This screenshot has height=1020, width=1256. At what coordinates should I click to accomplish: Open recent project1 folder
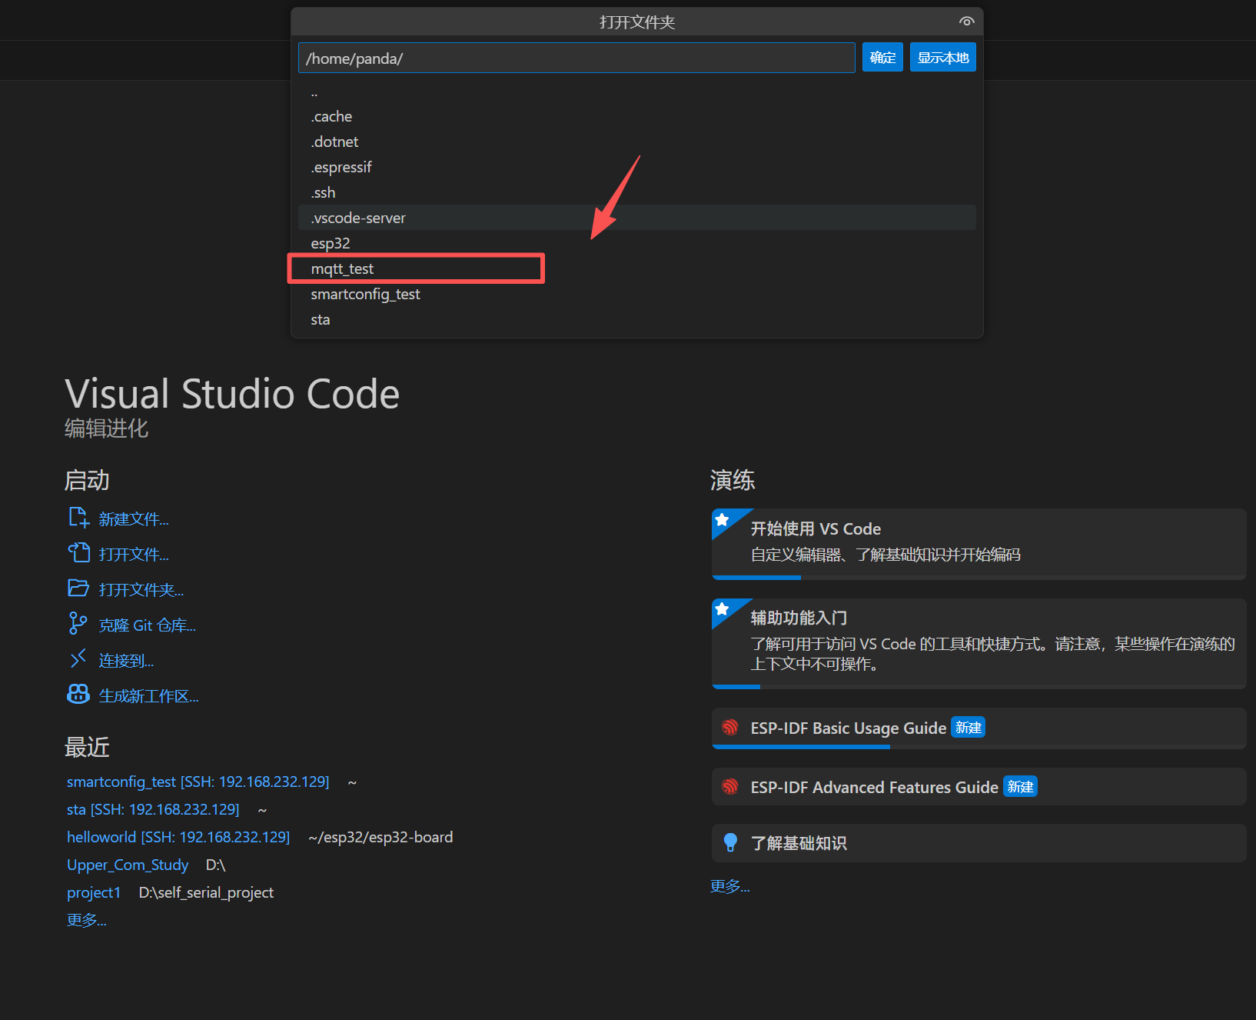94,892
